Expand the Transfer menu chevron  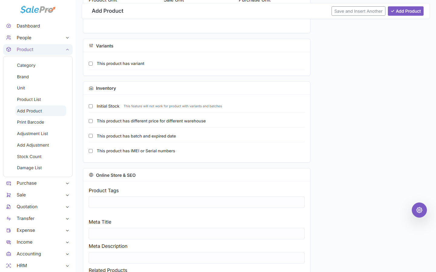[68, 219]
